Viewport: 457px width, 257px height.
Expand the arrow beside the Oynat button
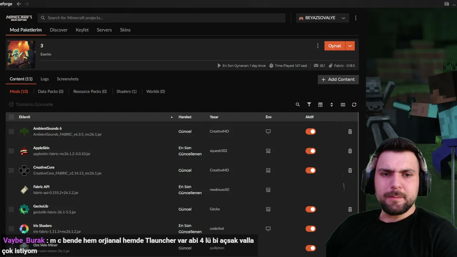coord(350,46)
